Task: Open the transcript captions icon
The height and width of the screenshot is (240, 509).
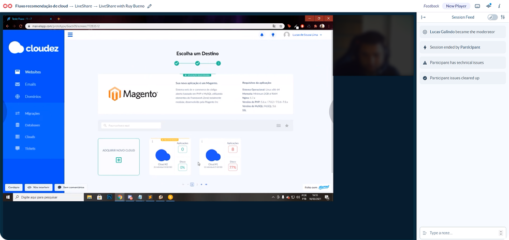Action: [477, 6]
